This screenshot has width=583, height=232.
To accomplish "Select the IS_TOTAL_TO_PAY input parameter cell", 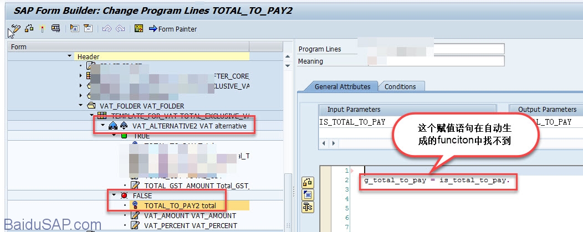I will tap(352, 122).
